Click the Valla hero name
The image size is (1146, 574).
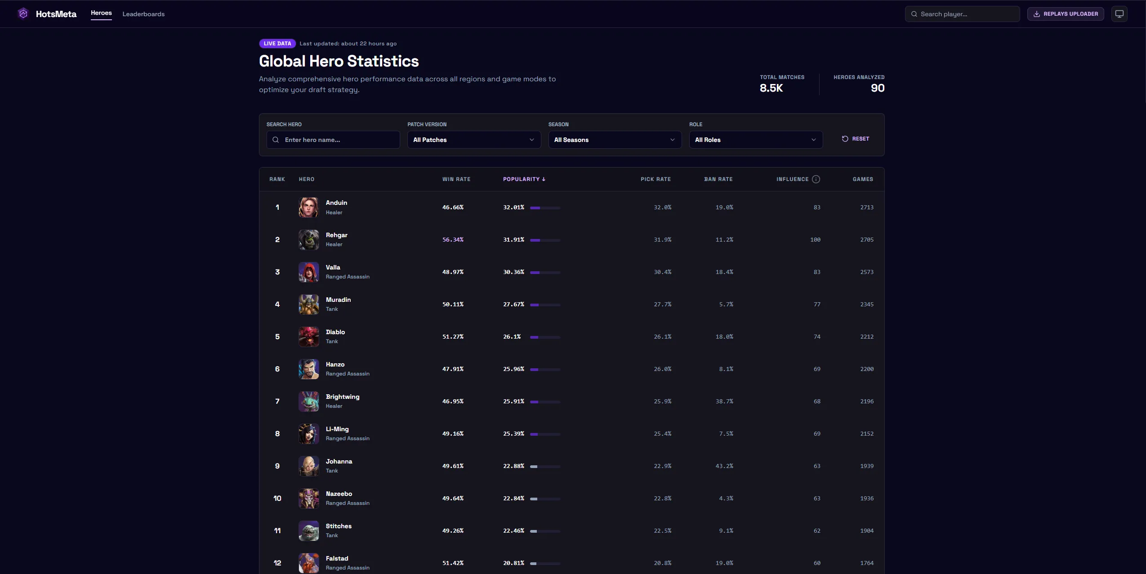click(333, 267)
